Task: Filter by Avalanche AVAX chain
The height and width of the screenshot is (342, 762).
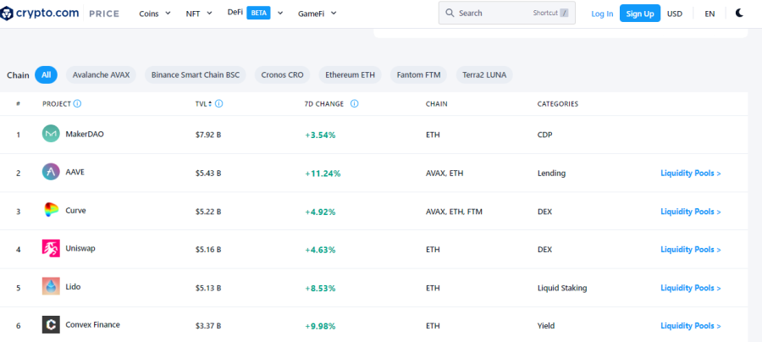Action: pyautogui.click(x=101, y=74)
